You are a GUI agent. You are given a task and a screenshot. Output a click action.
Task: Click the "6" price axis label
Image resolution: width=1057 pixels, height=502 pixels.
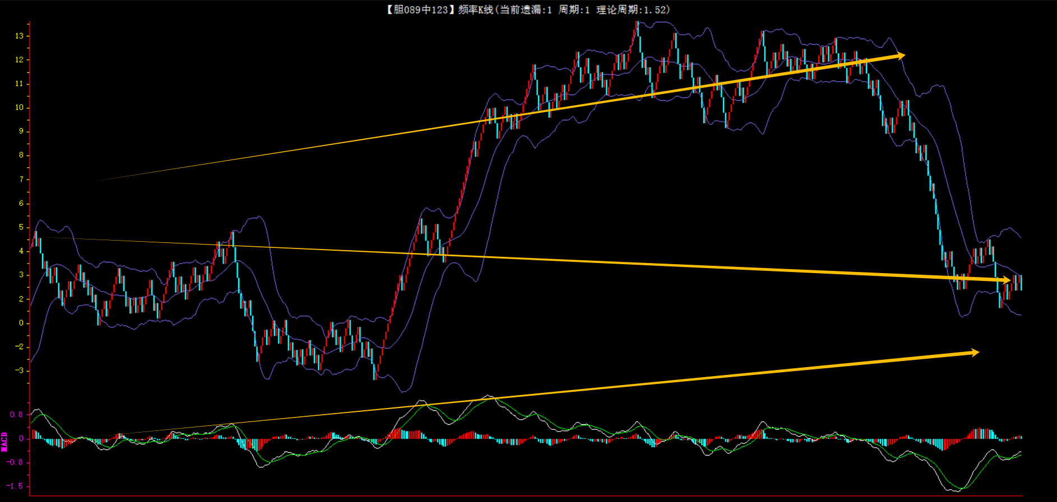pyautogui.click(x=21, y=203)
